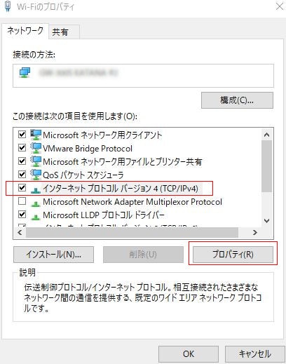The image size is (286, 364).
Task: Click the Microsoft ネットワーク用クライアント item icon
Action: 36,135
